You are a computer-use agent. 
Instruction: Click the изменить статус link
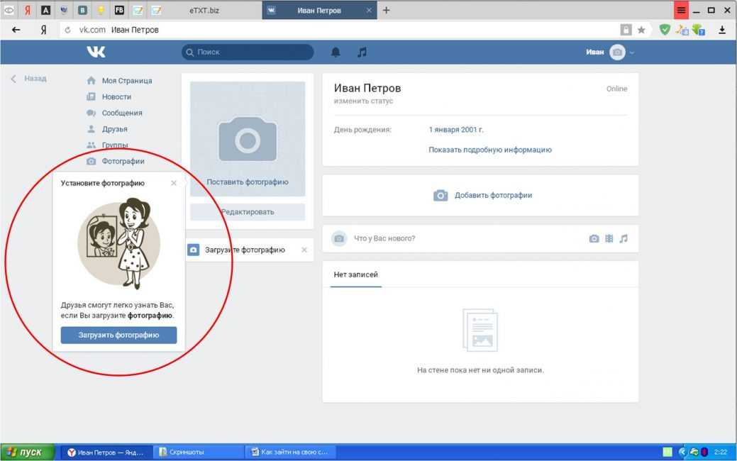(363, 101)
